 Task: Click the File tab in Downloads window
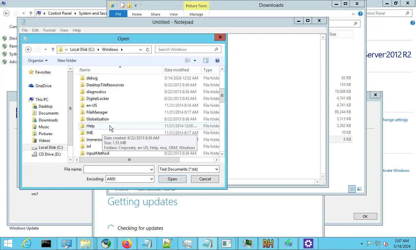tap(118, 14)
